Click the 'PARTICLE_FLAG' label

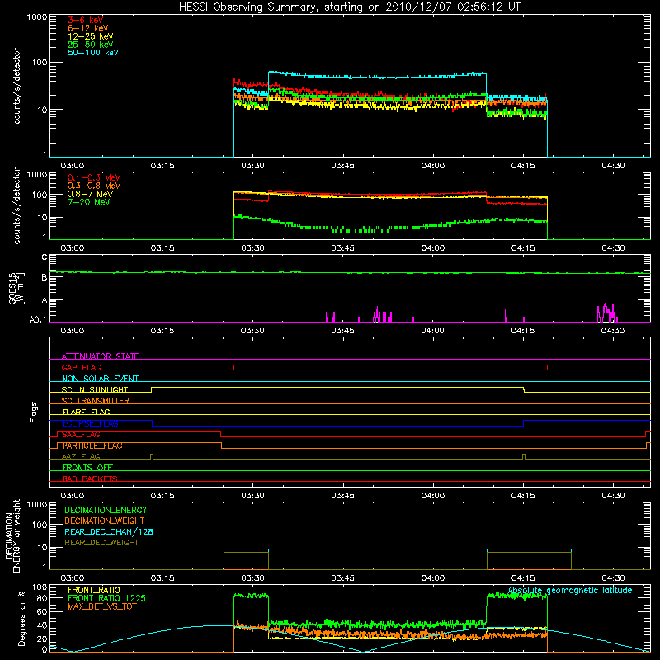(x=92, y=445)
